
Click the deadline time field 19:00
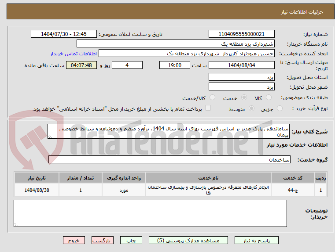175,65
